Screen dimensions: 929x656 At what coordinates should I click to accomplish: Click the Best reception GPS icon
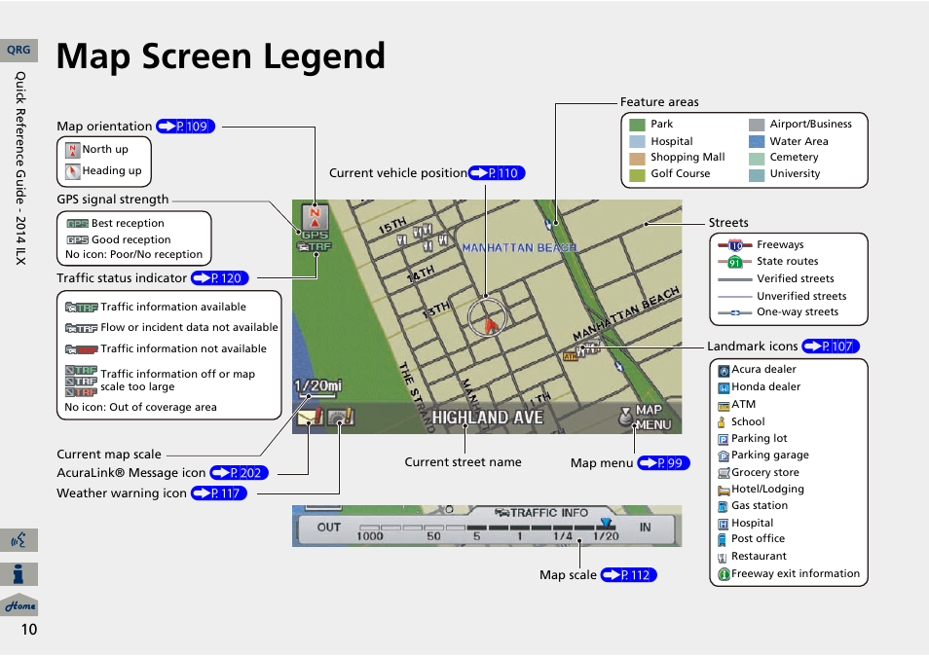pyautogui.click(x=78, y=224)
